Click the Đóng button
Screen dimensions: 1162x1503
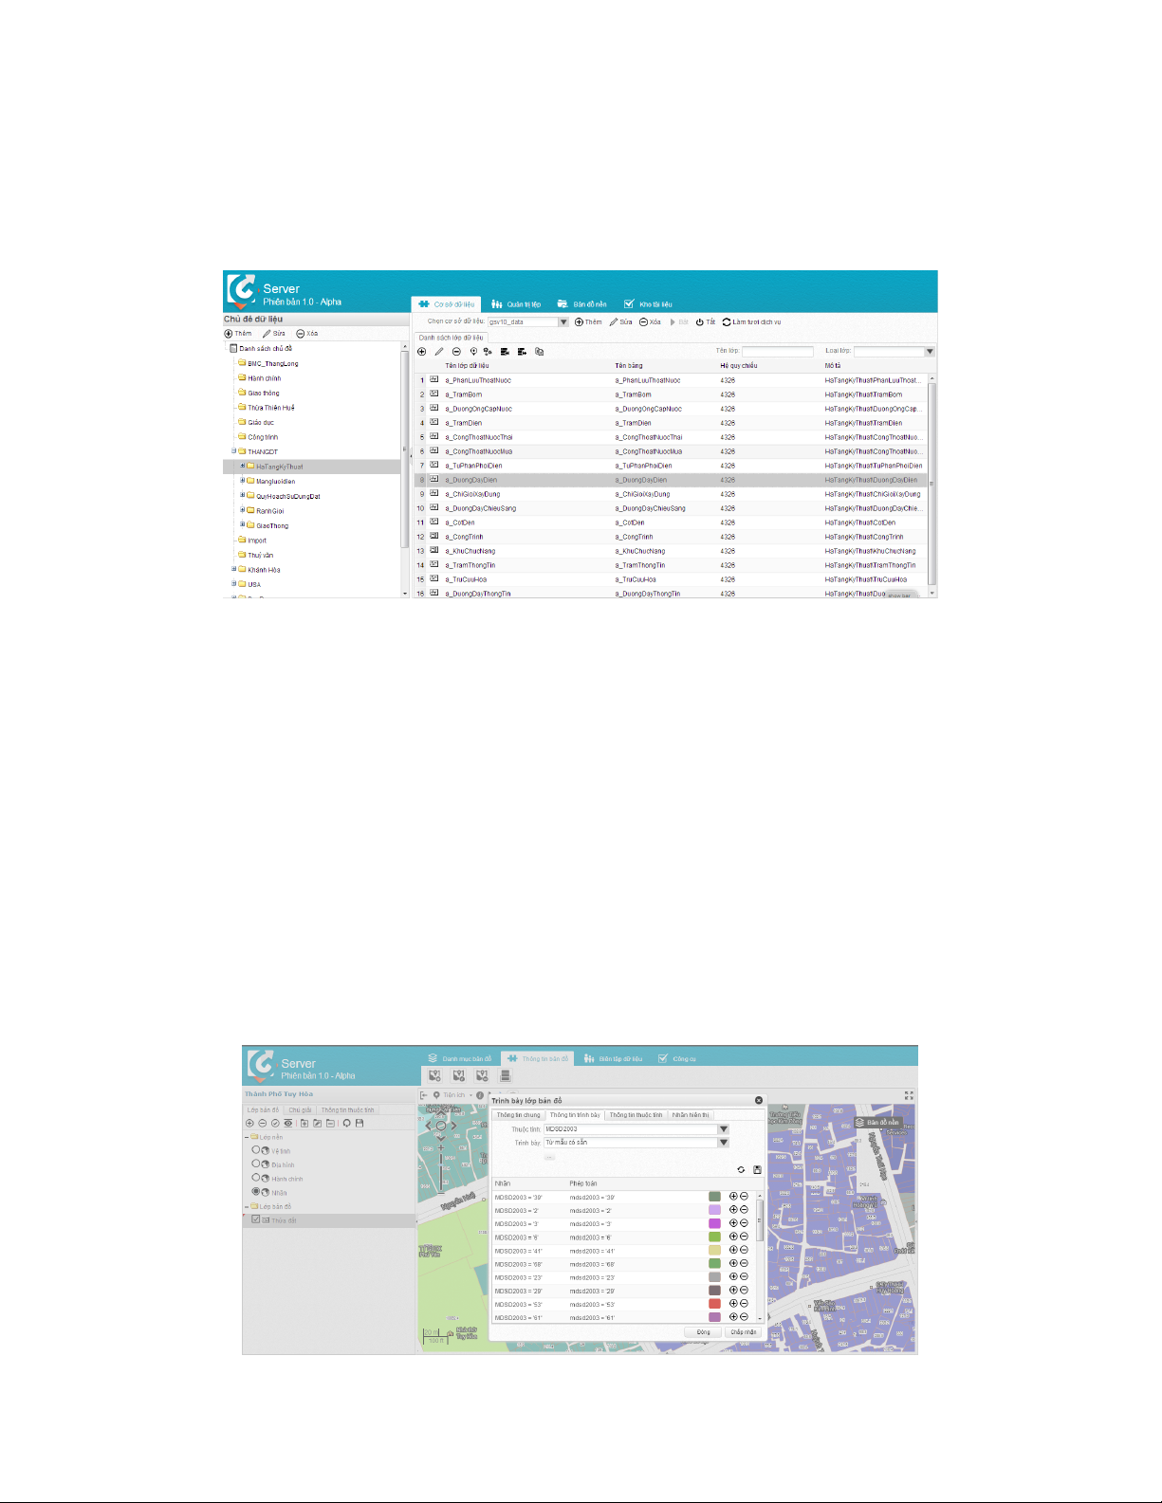pyautogui.click(x=703, y=1332)
